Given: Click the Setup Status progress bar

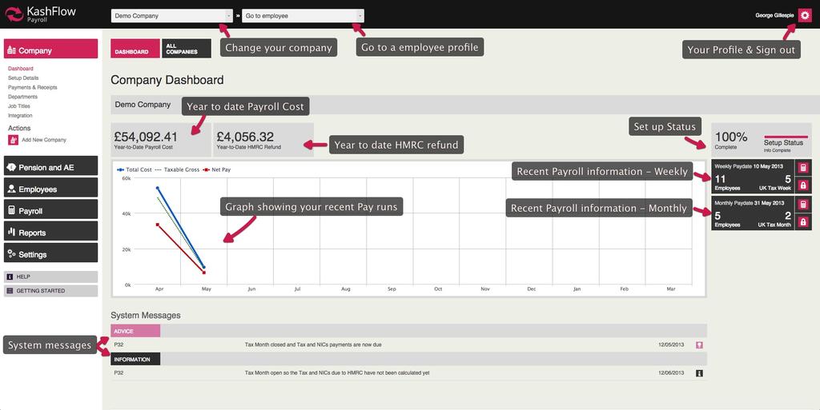Looking at the screenshot, I should pos(786,137).
